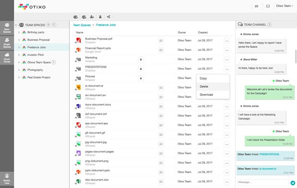Toggle the lock on Pictures folder
This screenshot has height=188, width=297.
141,78
